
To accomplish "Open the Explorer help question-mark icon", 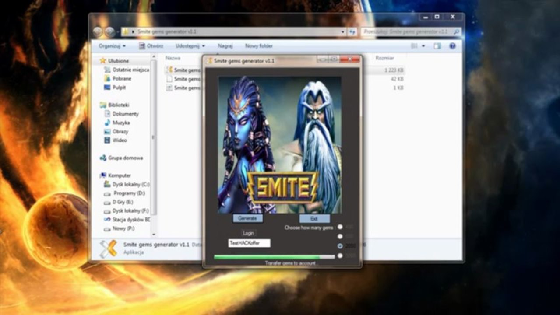I will pos(452,46).
